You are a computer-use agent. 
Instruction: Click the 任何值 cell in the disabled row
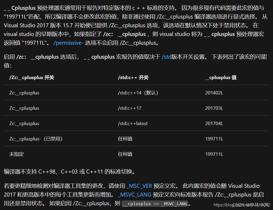pyautogui.click(x=125, y=139)
